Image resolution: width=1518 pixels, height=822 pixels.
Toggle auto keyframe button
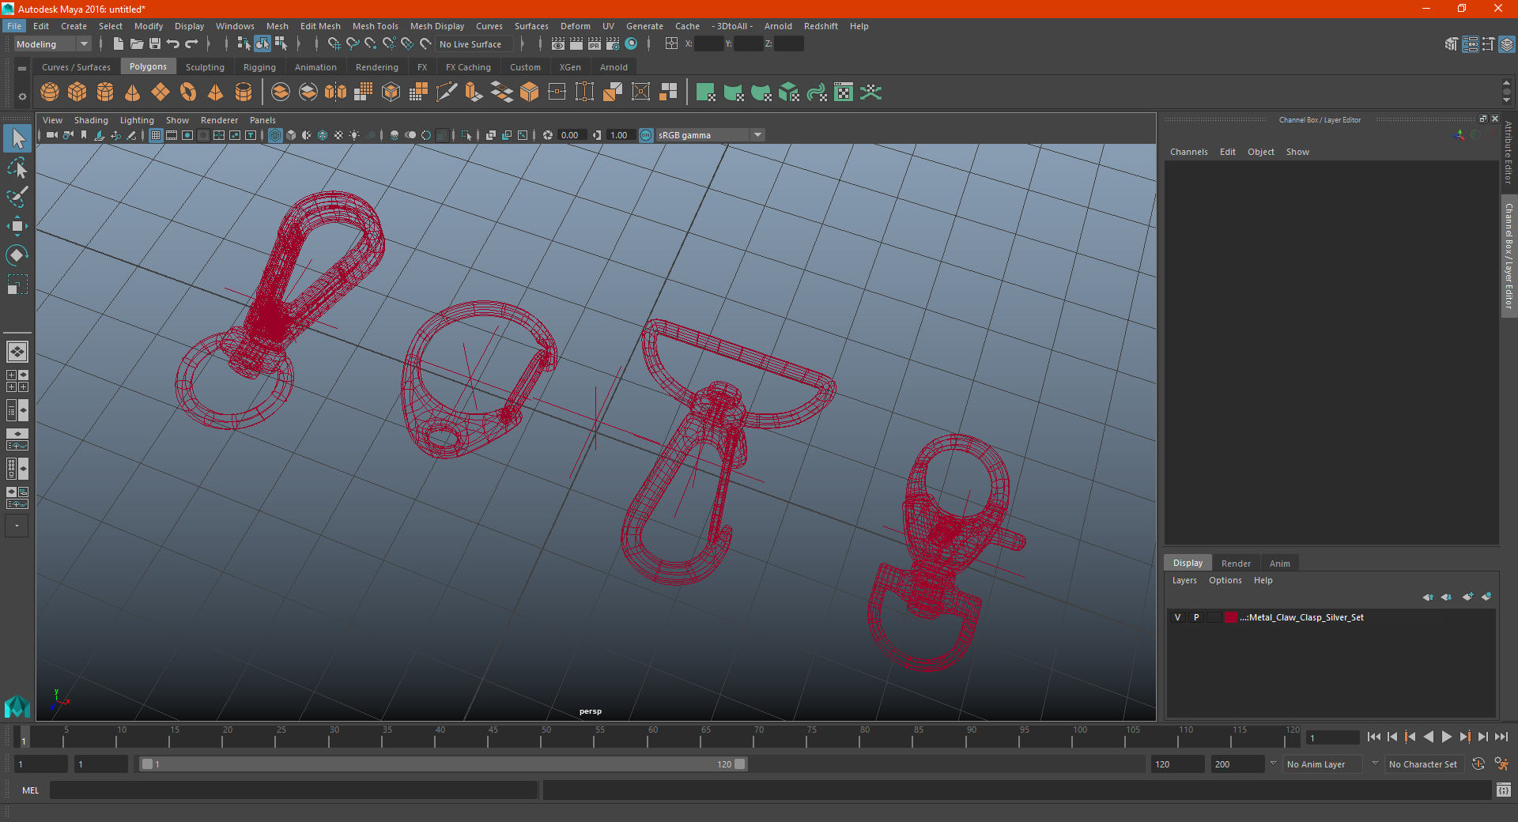(1478, 764)
